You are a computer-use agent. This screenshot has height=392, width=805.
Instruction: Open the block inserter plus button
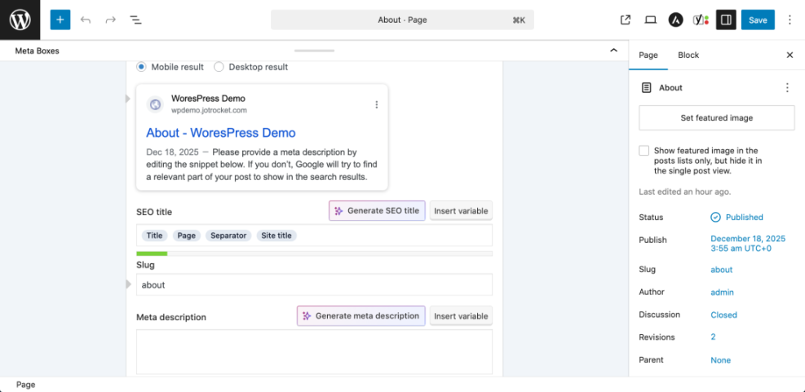tap(60, 20)
